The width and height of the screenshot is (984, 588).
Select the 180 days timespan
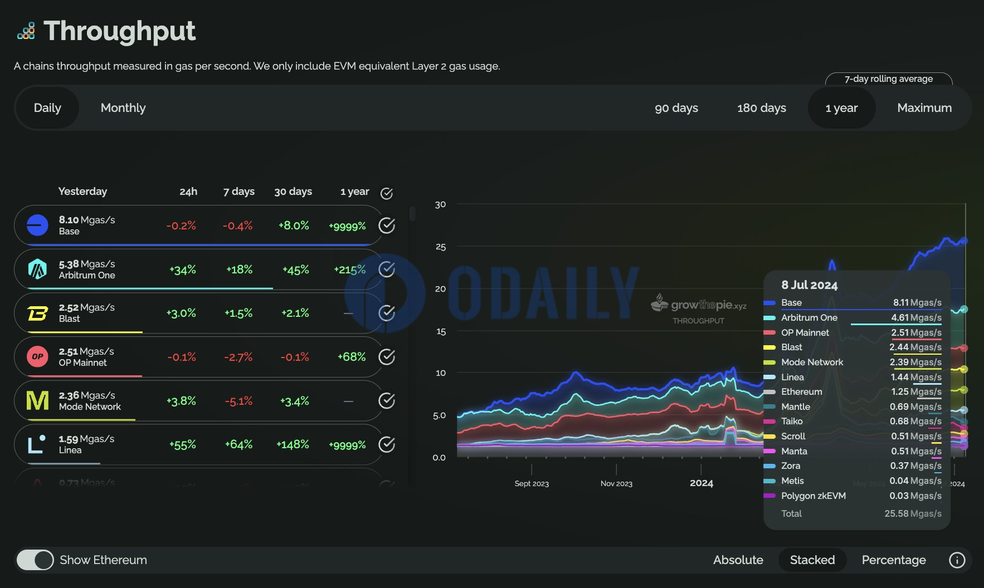[x=762, y=108]
